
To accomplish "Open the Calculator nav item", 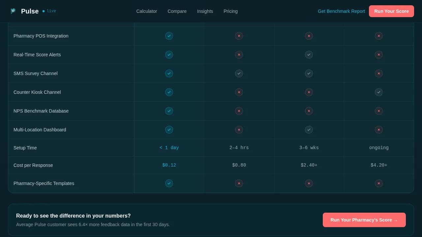I will pos(147,11).
